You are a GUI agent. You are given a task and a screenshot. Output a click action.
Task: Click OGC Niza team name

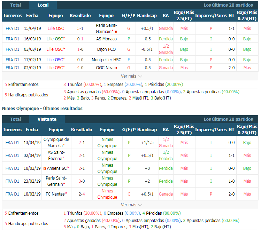click(x=105, y=68)
